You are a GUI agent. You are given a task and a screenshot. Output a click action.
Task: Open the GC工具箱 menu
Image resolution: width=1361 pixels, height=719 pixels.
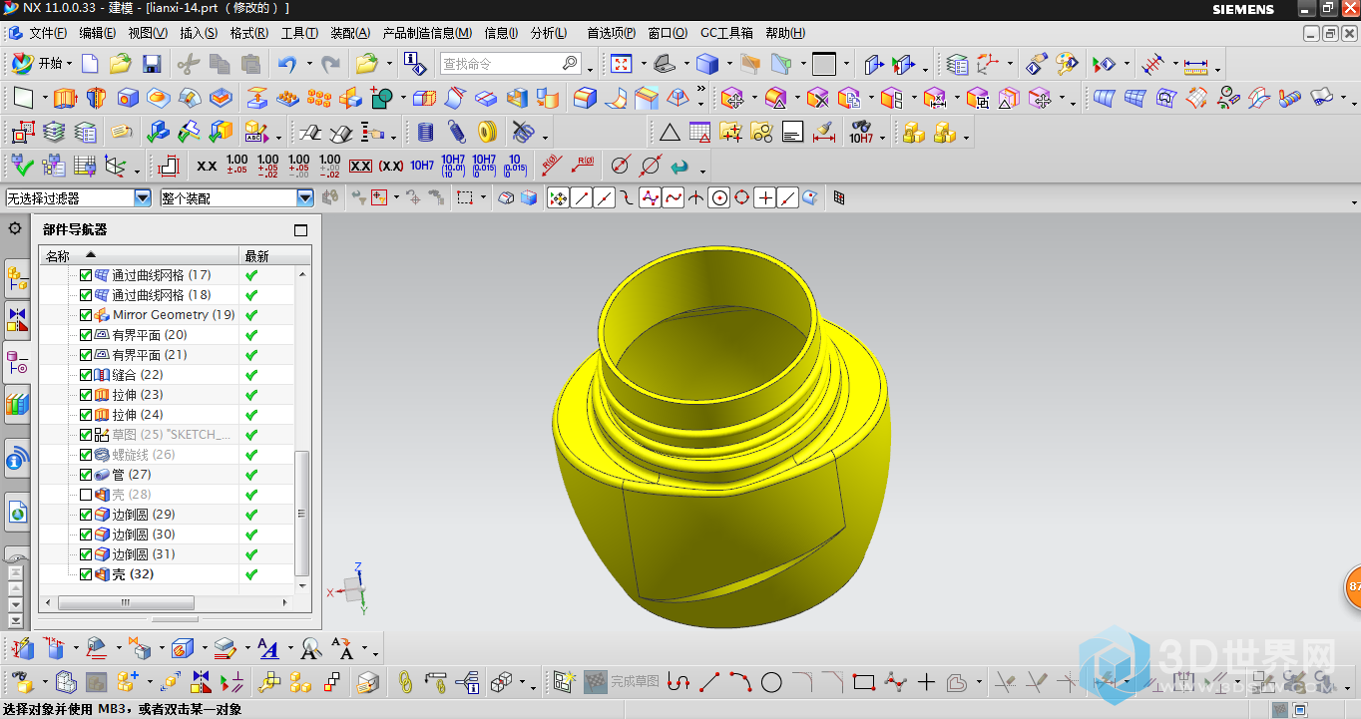pos(726,33)
